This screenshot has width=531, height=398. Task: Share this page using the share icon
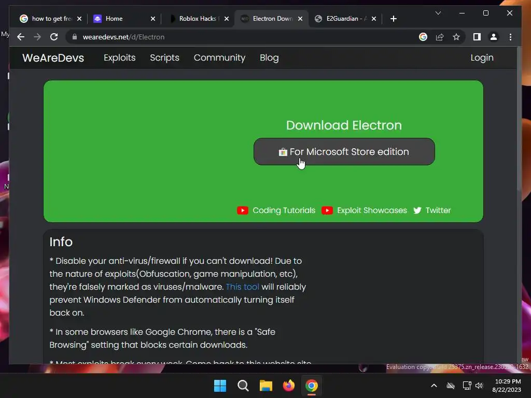point(440,37)
